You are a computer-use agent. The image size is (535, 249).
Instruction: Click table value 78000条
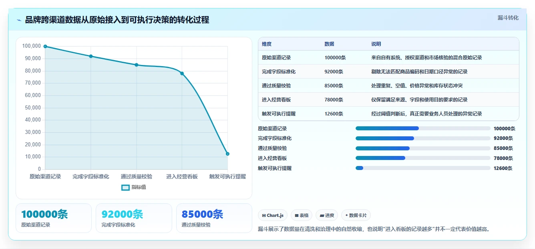point(334,100)
